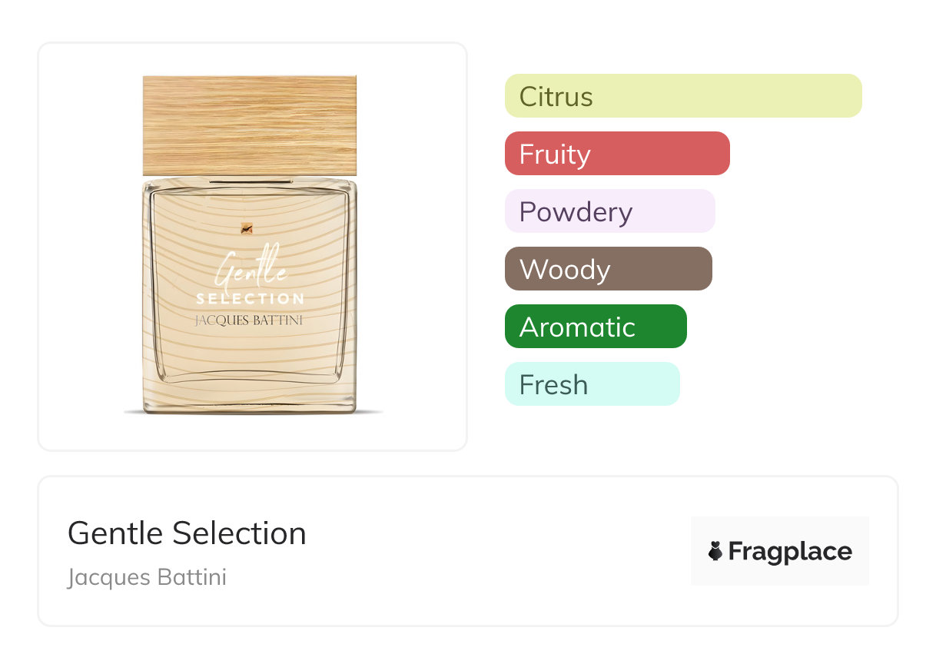Choose the mint Fresh accord bar
Image resolution: width=936 pixels, height=664 pixels.
pos(592,384)
